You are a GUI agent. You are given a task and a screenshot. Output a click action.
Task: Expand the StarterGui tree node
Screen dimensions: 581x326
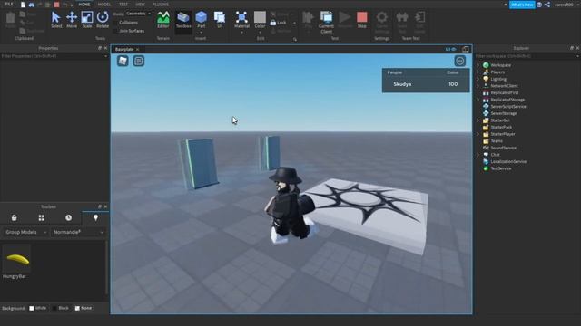coord(478,120)
